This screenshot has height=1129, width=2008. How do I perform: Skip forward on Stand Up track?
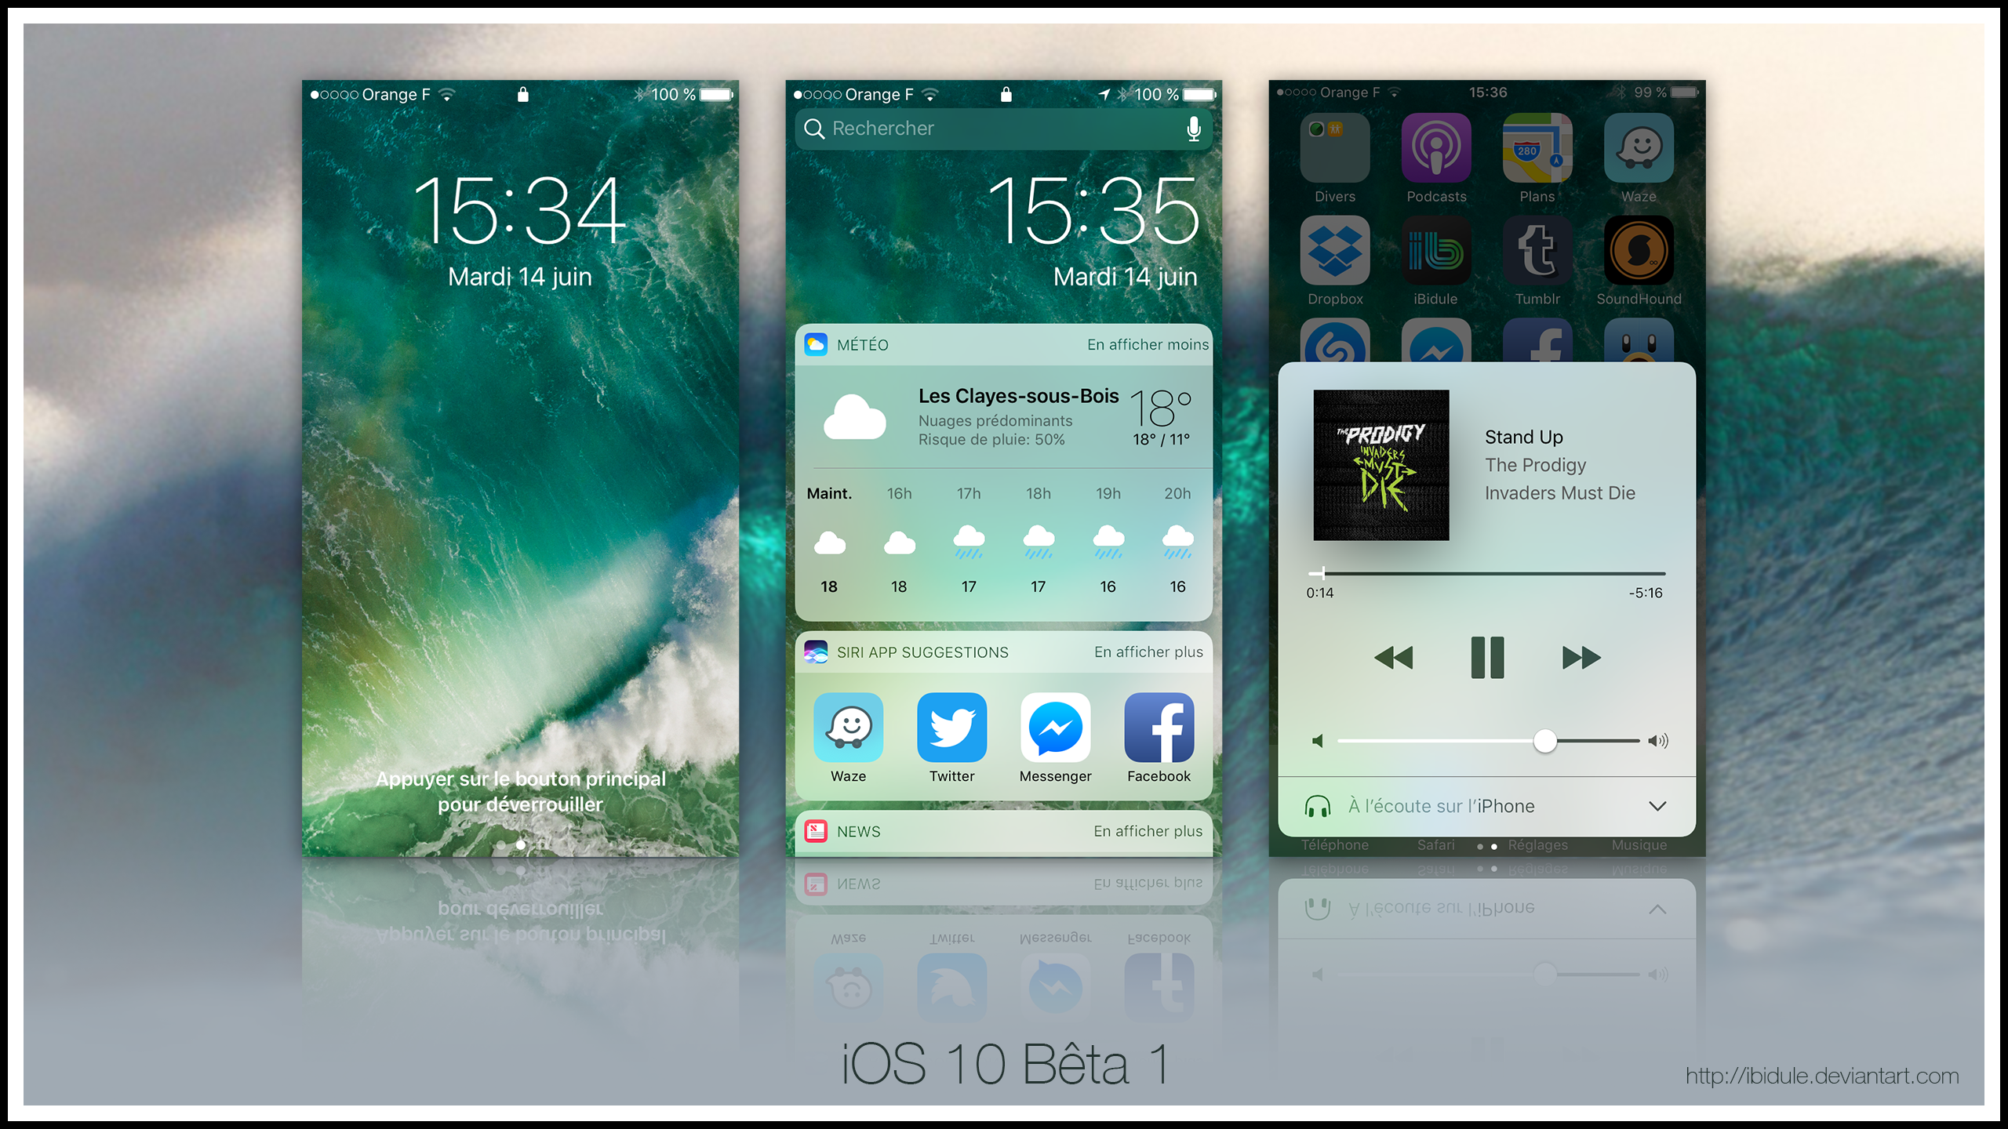point(1582,658)
